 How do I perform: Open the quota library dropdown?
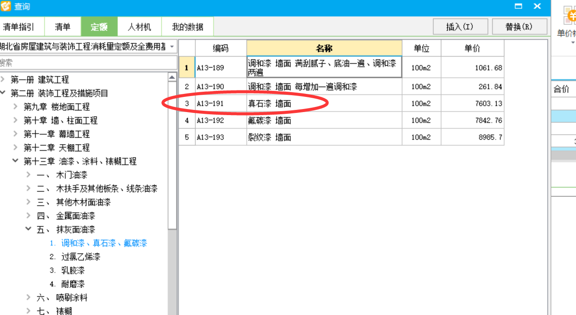click(172, 47)
